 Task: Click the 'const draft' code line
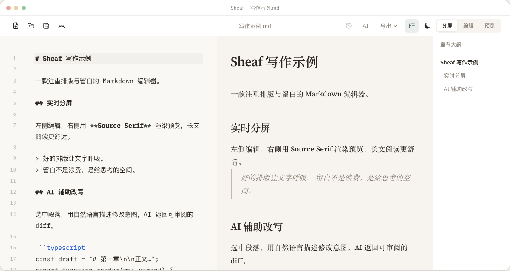[97, 259]
